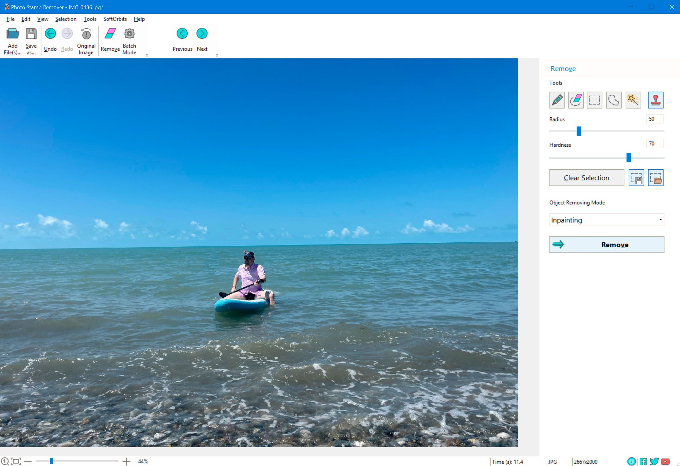Select the Lasso selection tool
Image resolution: width=680 pixels, height=466 pixels.
pyautogui.click(x=614, y=99)
